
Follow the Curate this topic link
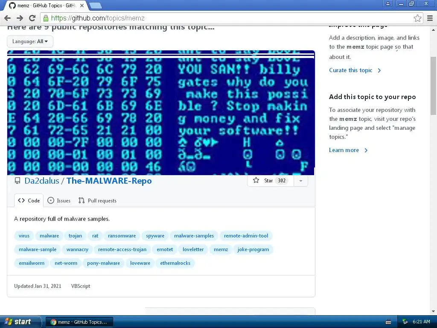click(x=355, y=70)
